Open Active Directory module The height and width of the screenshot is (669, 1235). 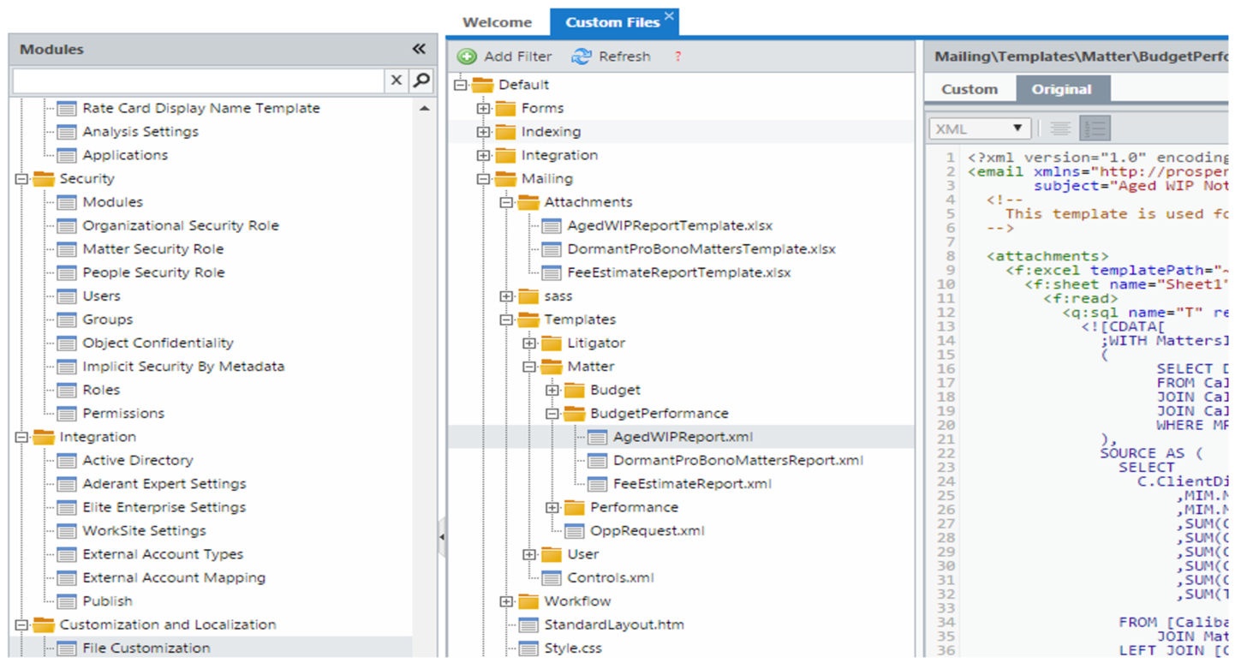(138, 461)
